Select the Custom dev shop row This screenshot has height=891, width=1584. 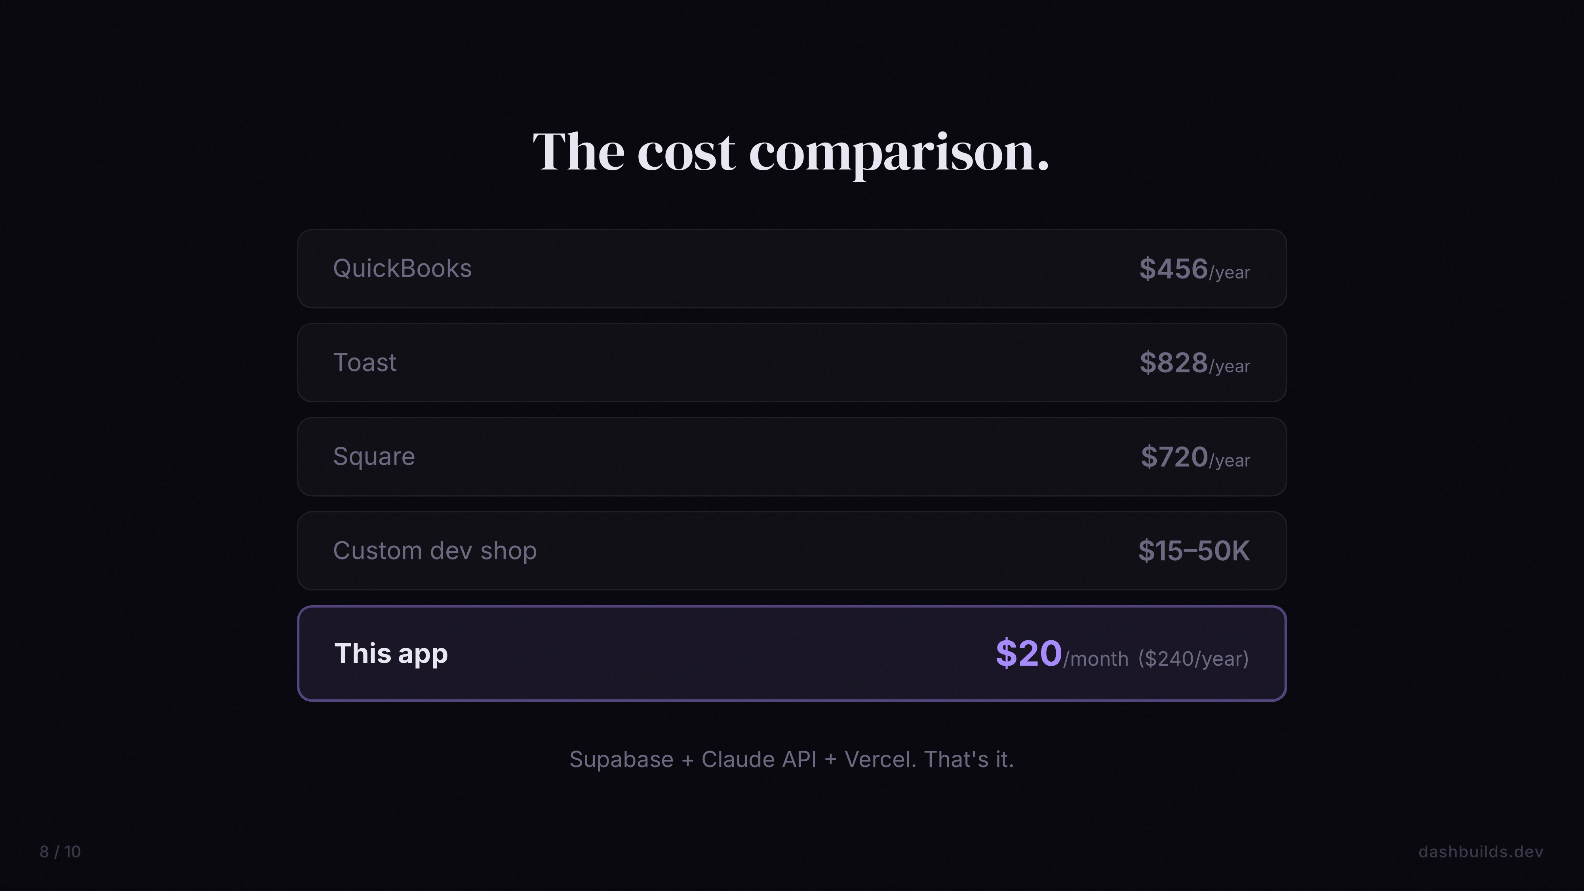point(791,551)
